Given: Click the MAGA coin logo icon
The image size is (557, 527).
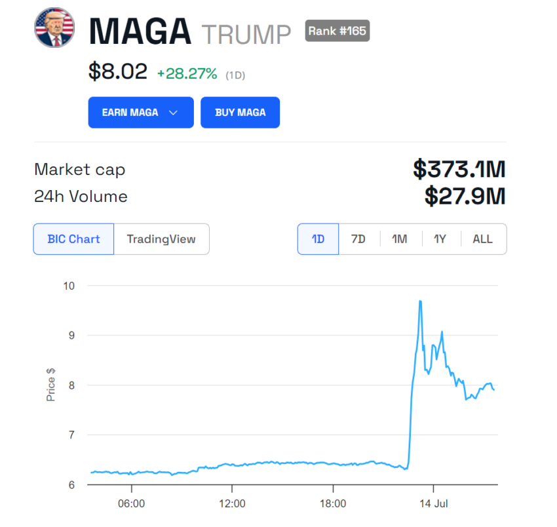Looking at the screenshot, I should [x=54, y=28].
